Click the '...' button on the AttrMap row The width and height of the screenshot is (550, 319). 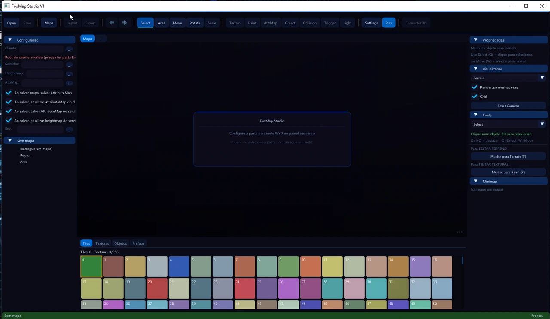point(69,83)
